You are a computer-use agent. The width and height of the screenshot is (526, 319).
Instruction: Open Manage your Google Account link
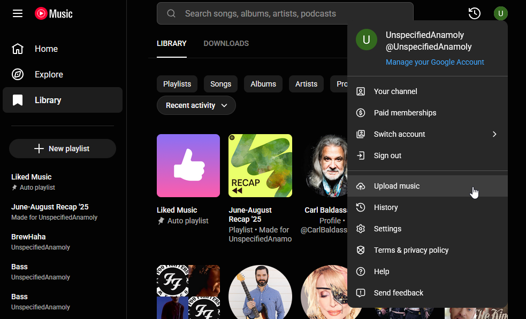click(434, 62)
